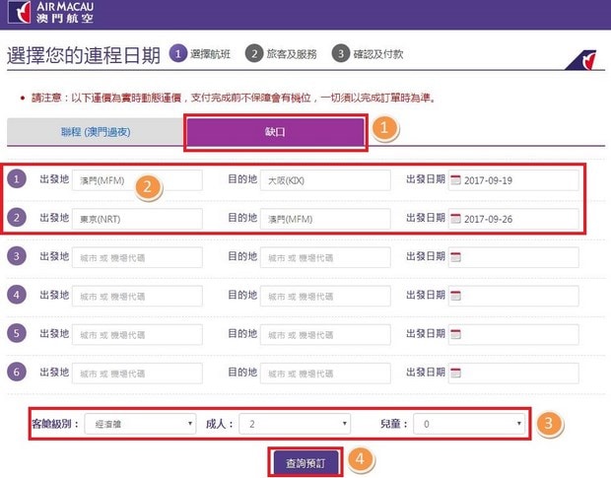Click the Air Macau logo in header
Screen dimensions: 611x478
[50, 13]
